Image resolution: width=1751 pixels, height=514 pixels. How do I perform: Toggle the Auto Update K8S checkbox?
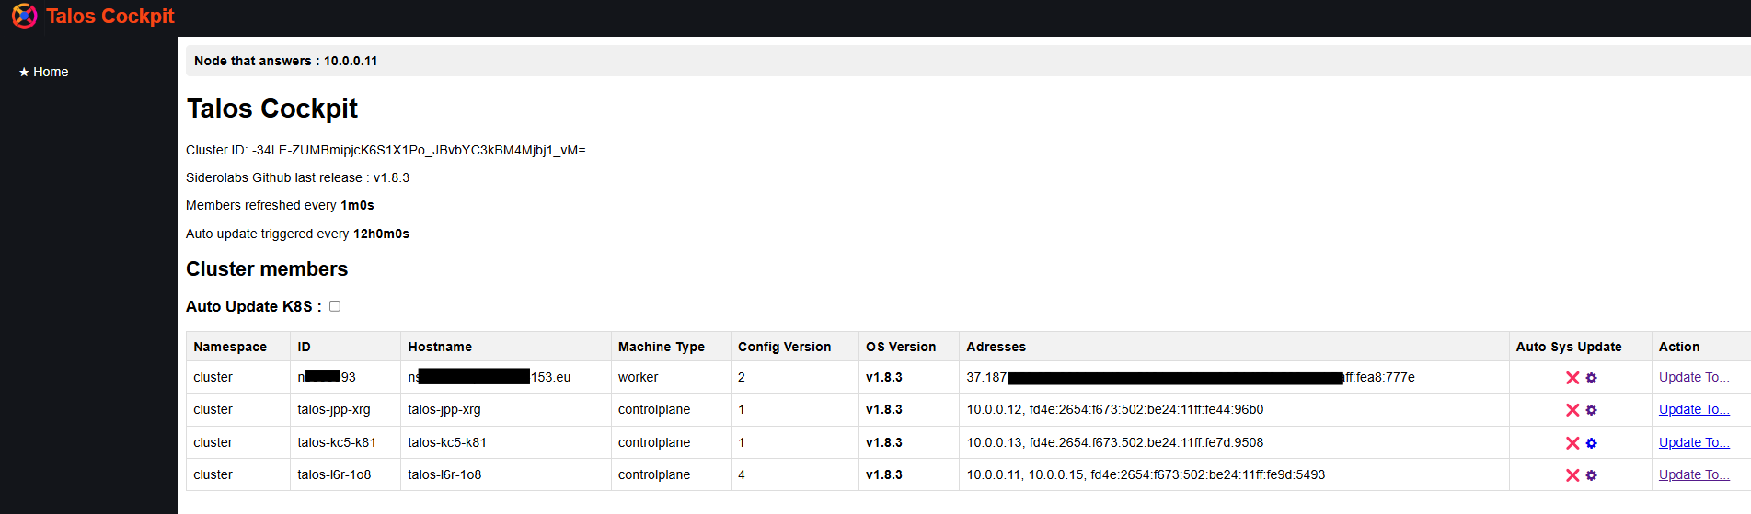tap(335, 306)
